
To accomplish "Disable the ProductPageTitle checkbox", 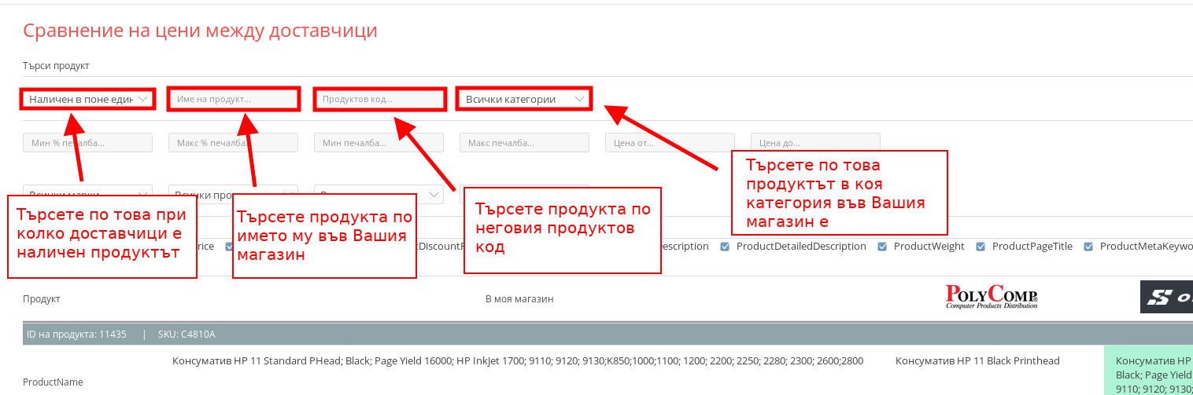I will tap(981, 247).
